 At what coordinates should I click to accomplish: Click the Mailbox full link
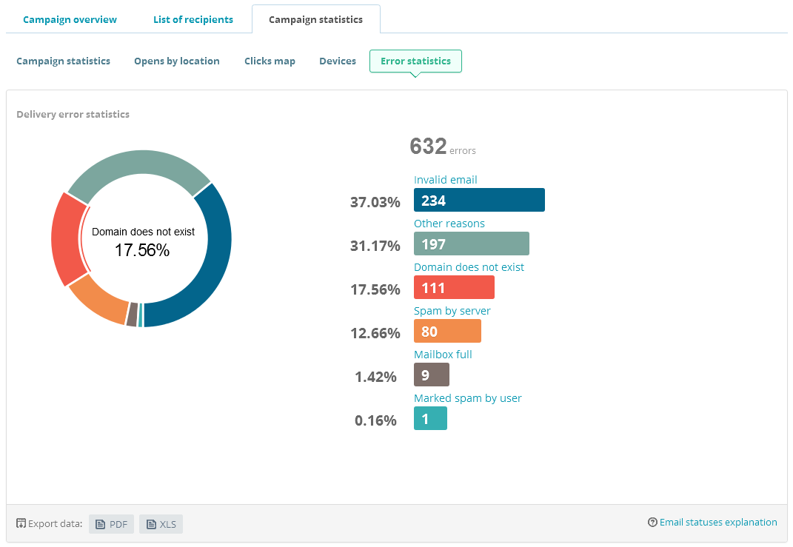point(443,354)
